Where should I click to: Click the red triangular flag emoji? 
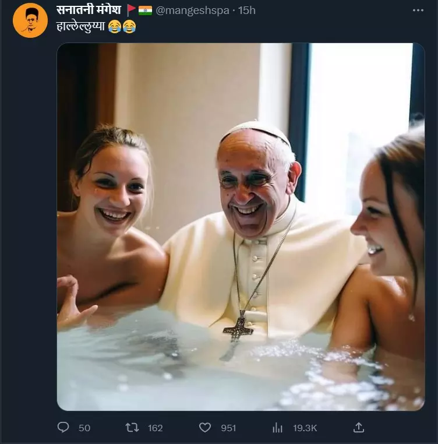pos(131,10)
